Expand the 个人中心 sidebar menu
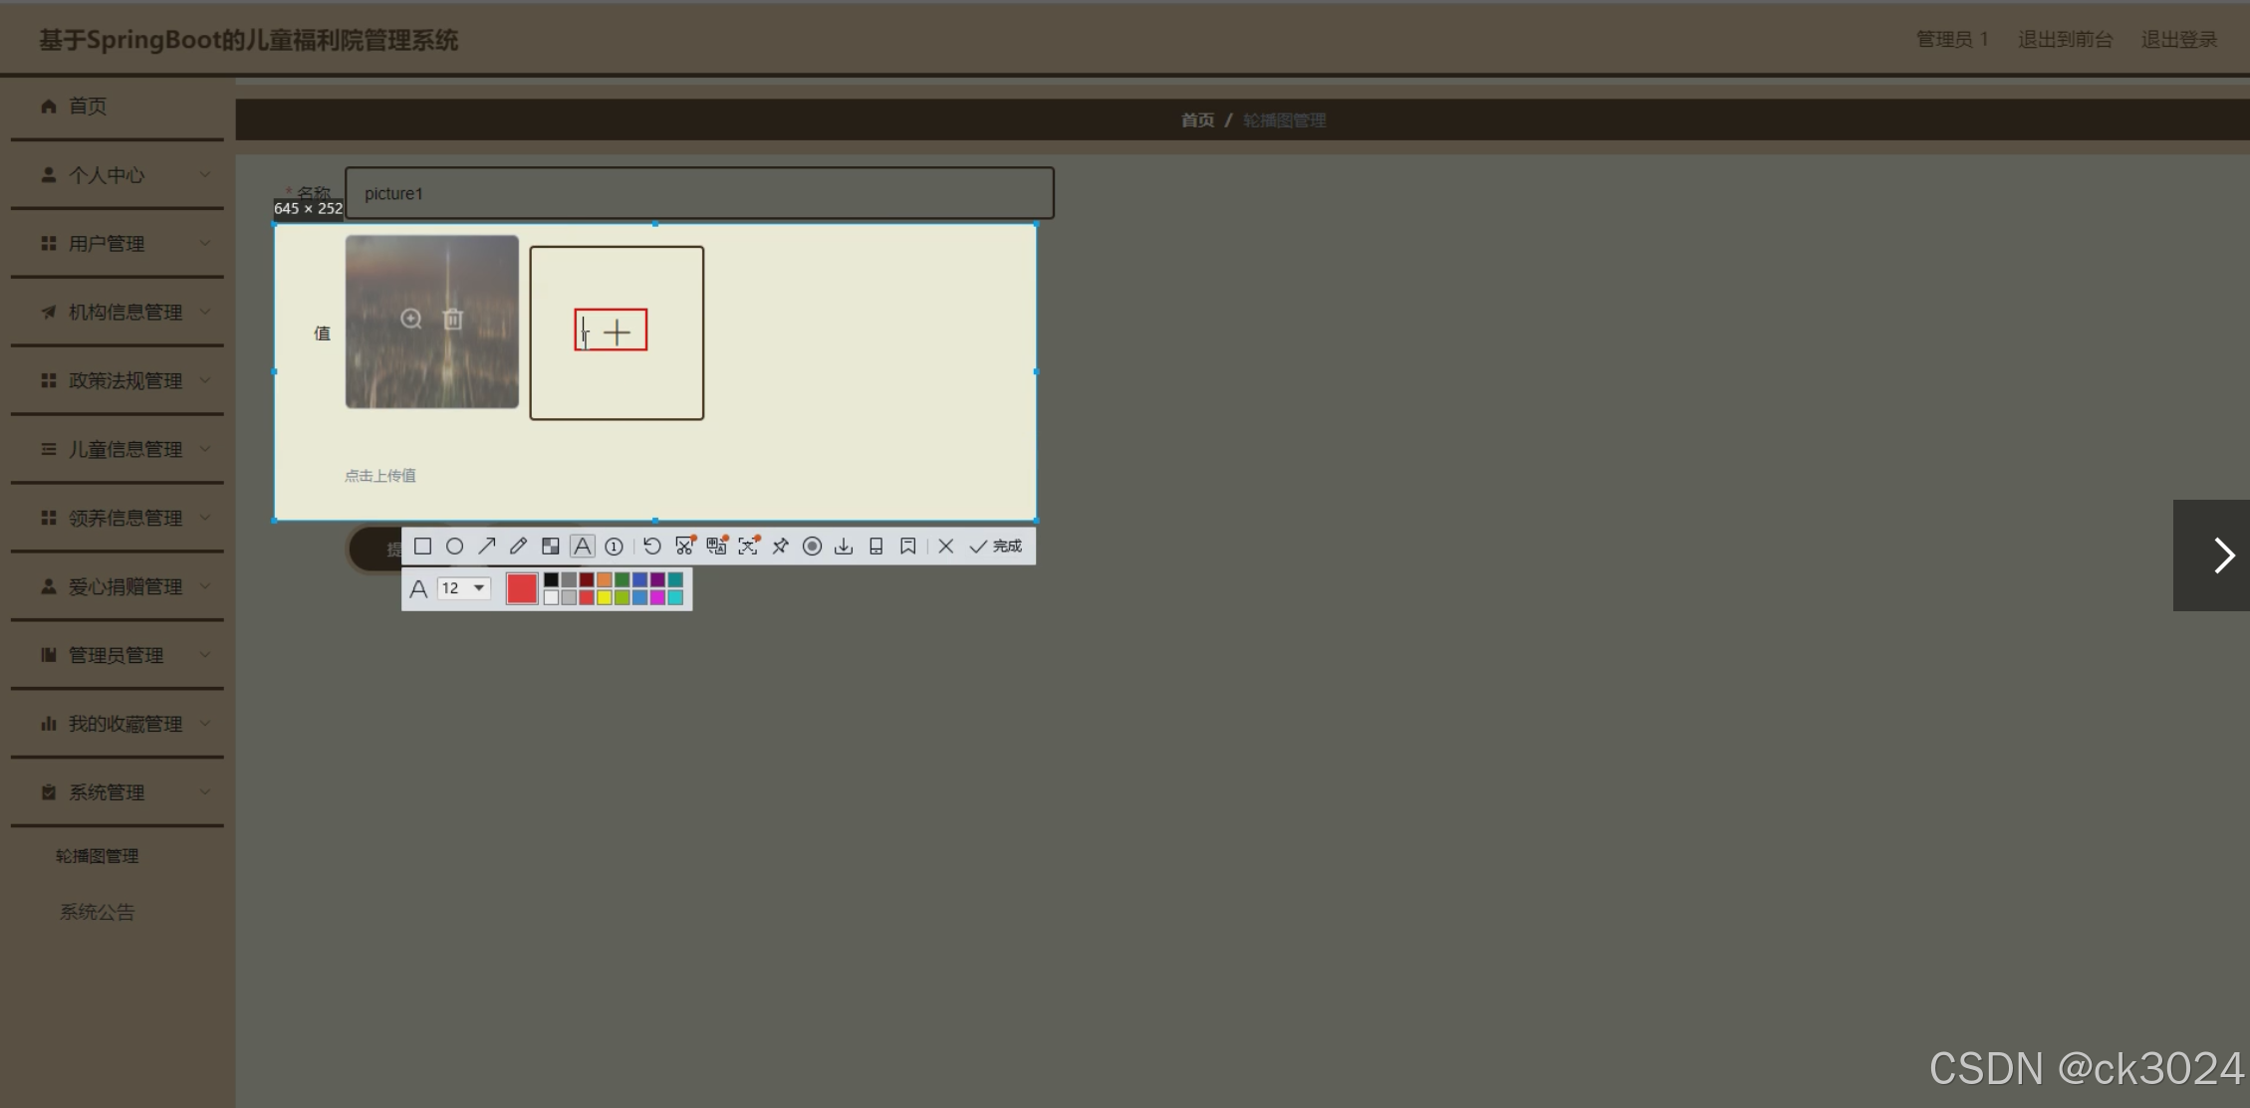The image size is (2250, 1108). point(118,175)
